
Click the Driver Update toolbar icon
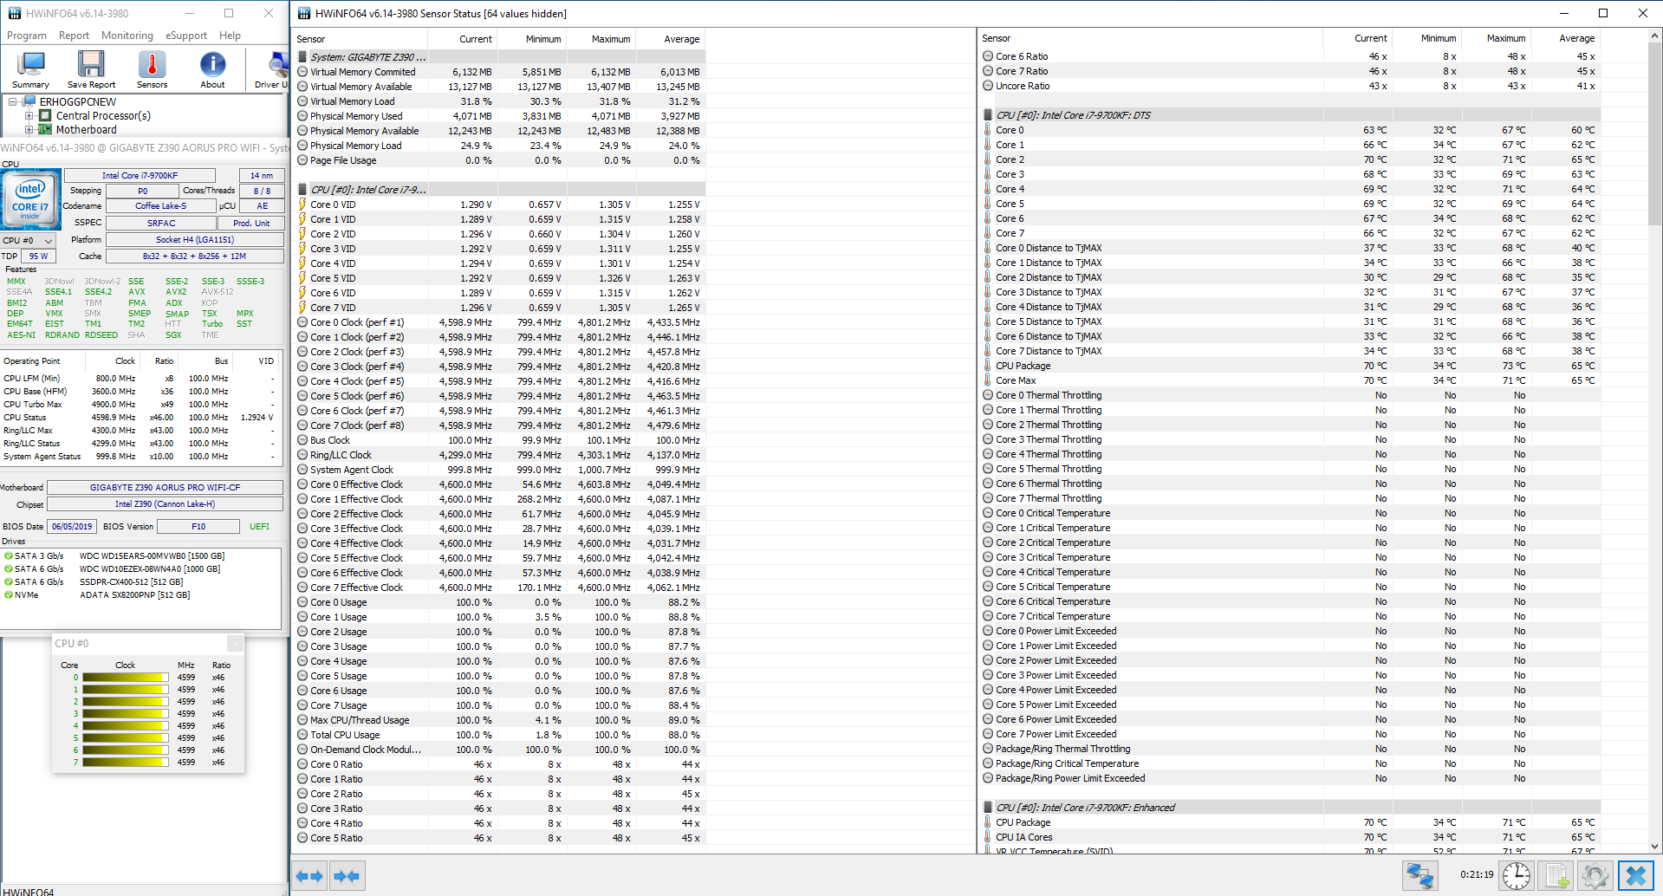pyautogui.click(x=272, y=69)
